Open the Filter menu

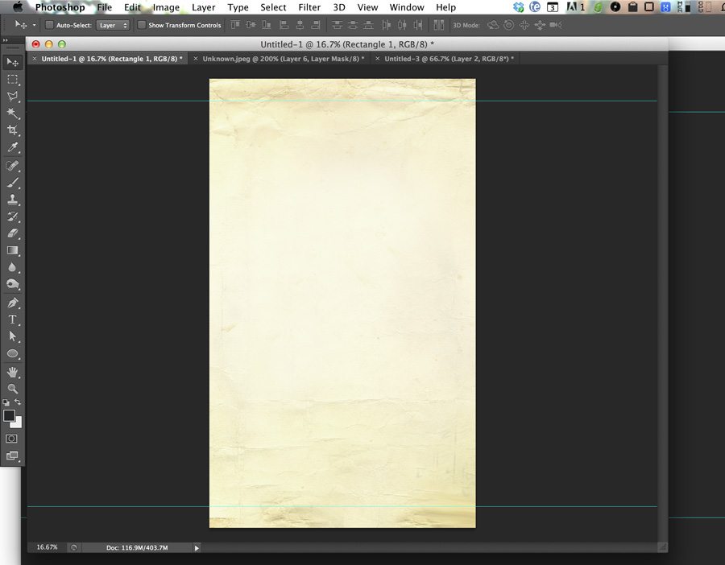[x=309, y=7]
